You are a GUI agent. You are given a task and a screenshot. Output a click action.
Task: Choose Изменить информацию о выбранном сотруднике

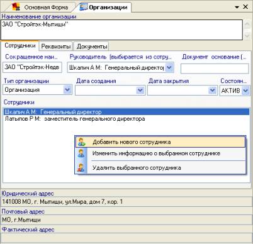coord(160,153)
